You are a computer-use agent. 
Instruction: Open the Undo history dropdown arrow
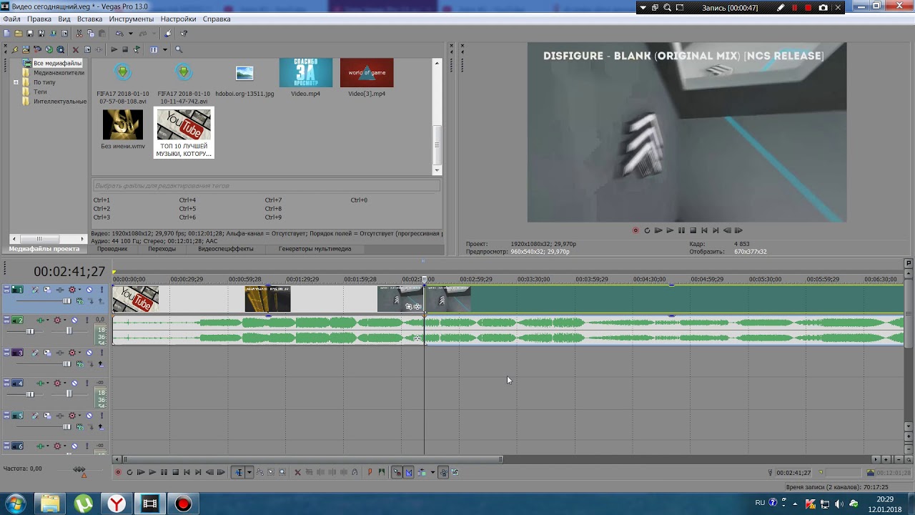[x=131, y=34]
